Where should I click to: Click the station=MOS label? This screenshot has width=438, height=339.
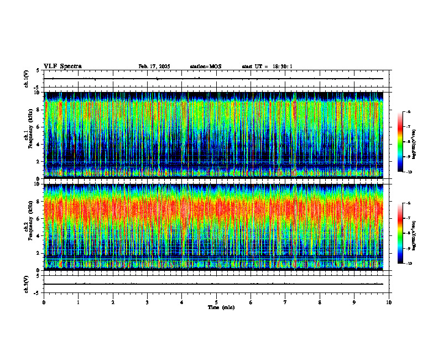206,66
